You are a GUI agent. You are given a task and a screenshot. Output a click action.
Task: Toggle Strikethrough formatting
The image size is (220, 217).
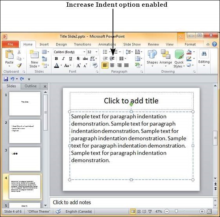click(x=85, y=58)
